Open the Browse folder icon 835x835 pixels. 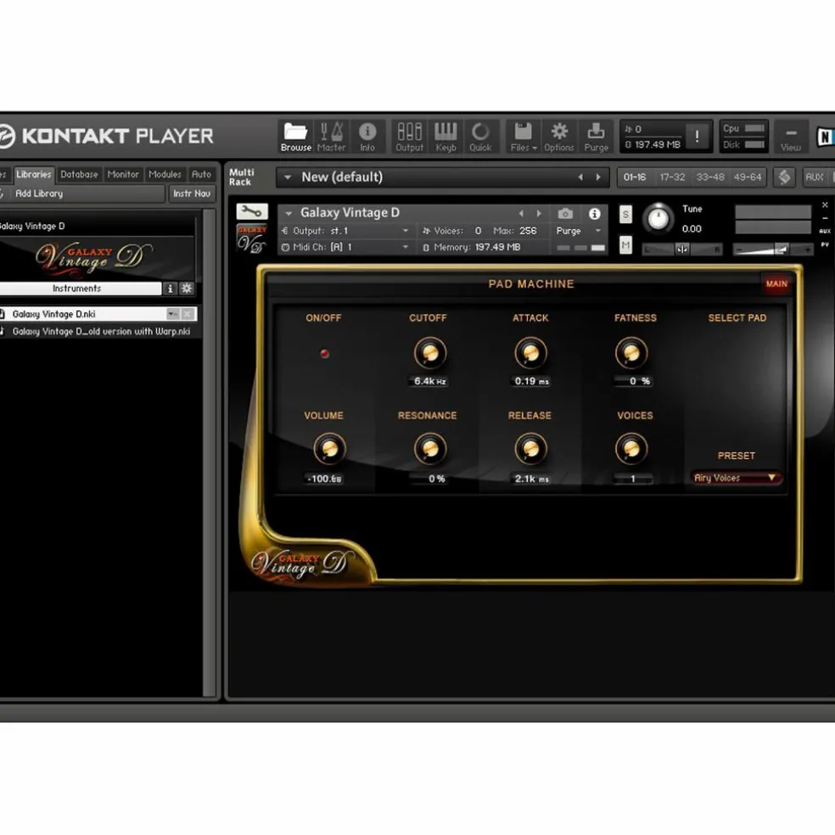click(295, 137)
